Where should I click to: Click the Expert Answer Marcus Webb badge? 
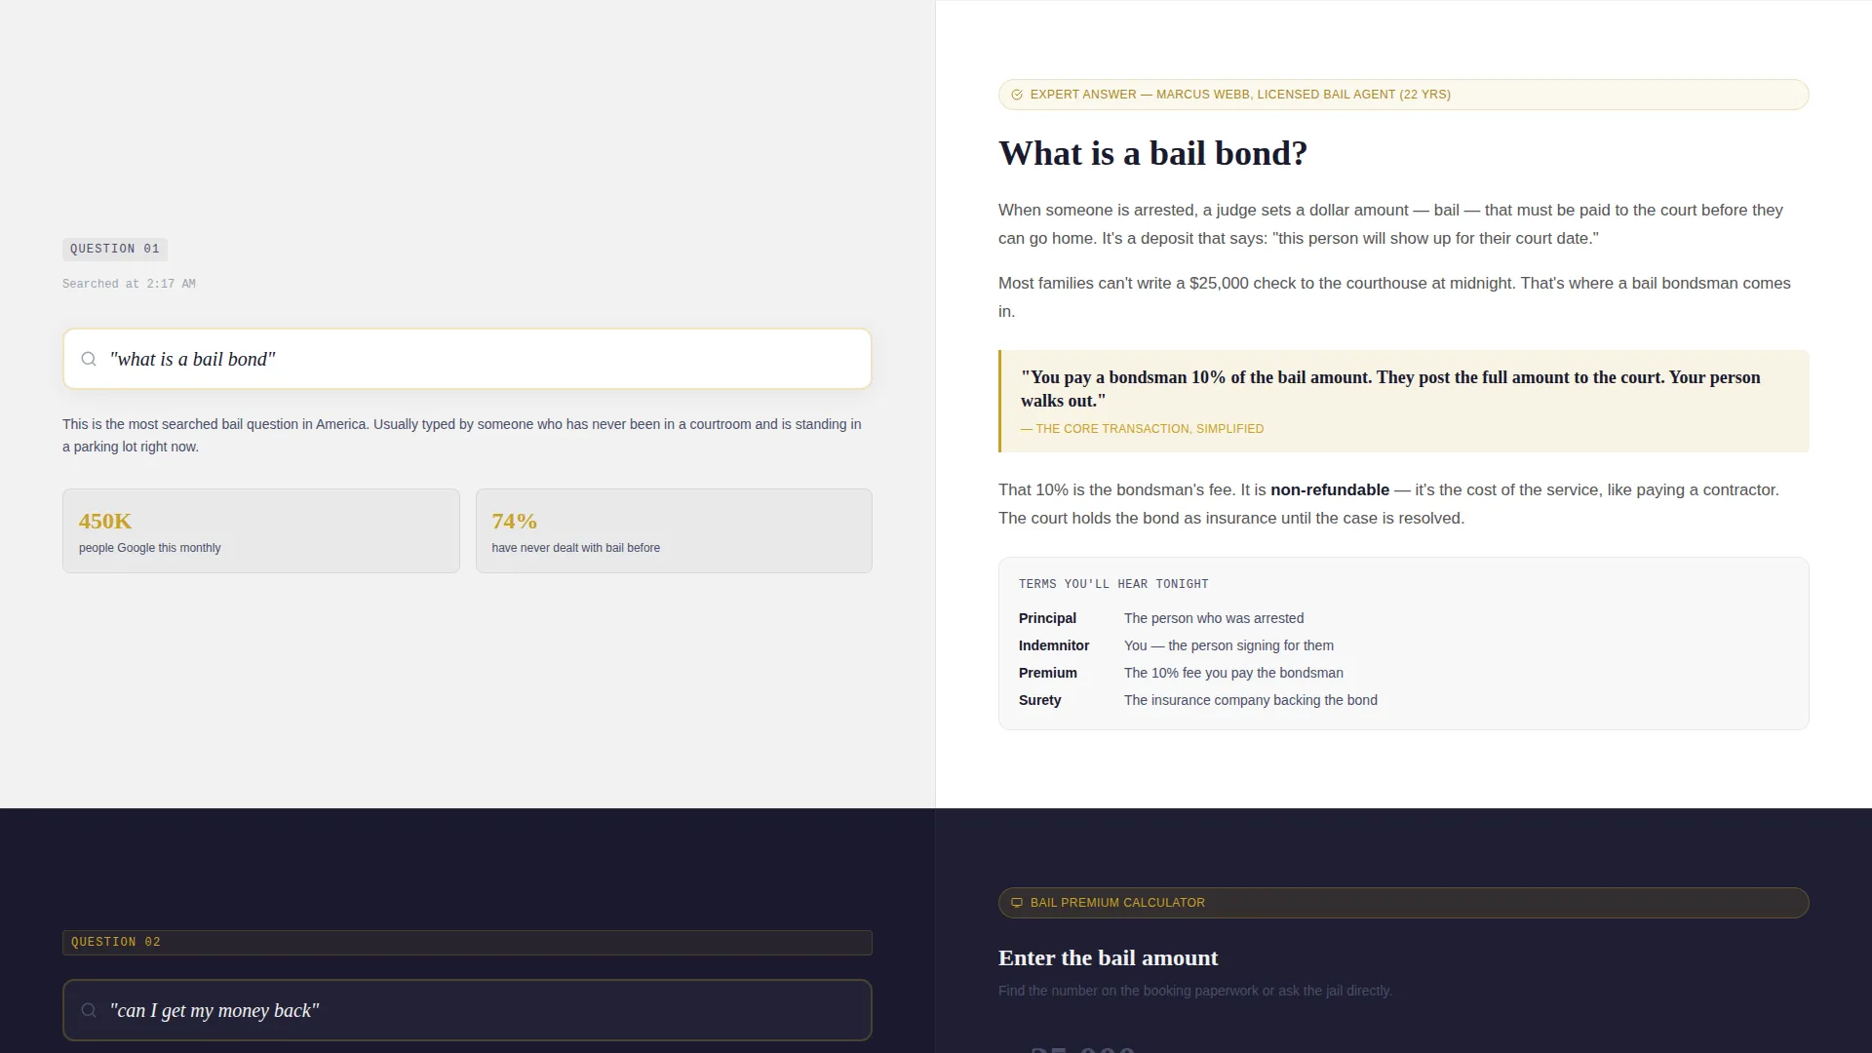[1403, 95]
